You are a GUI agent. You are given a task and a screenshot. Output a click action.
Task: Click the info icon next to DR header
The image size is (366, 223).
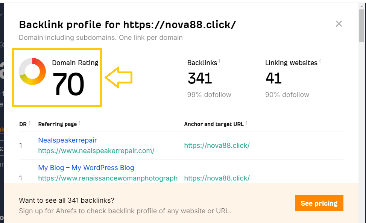29,123
